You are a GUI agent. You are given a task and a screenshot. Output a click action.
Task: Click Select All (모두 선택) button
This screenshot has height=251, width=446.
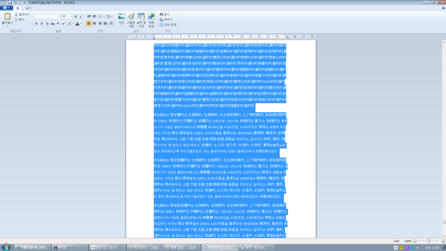[168, 24]
